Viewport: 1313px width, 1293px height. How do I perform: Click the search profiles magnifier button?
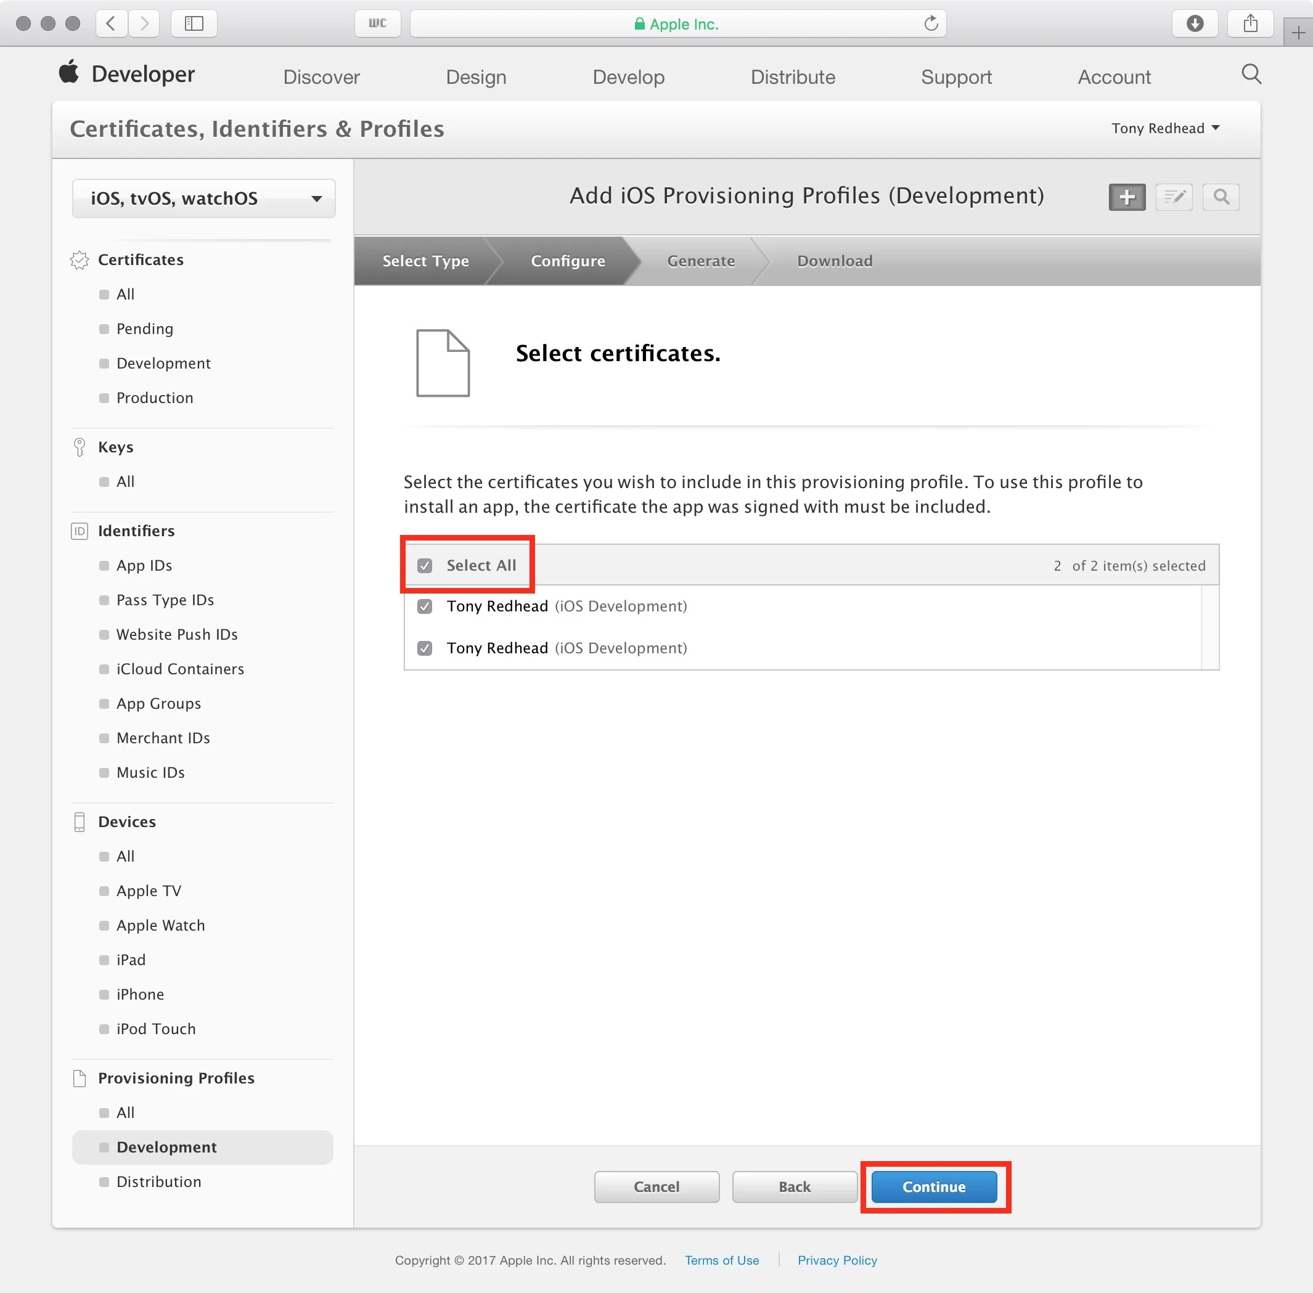pyautogui.click(x=1221, y=197)
